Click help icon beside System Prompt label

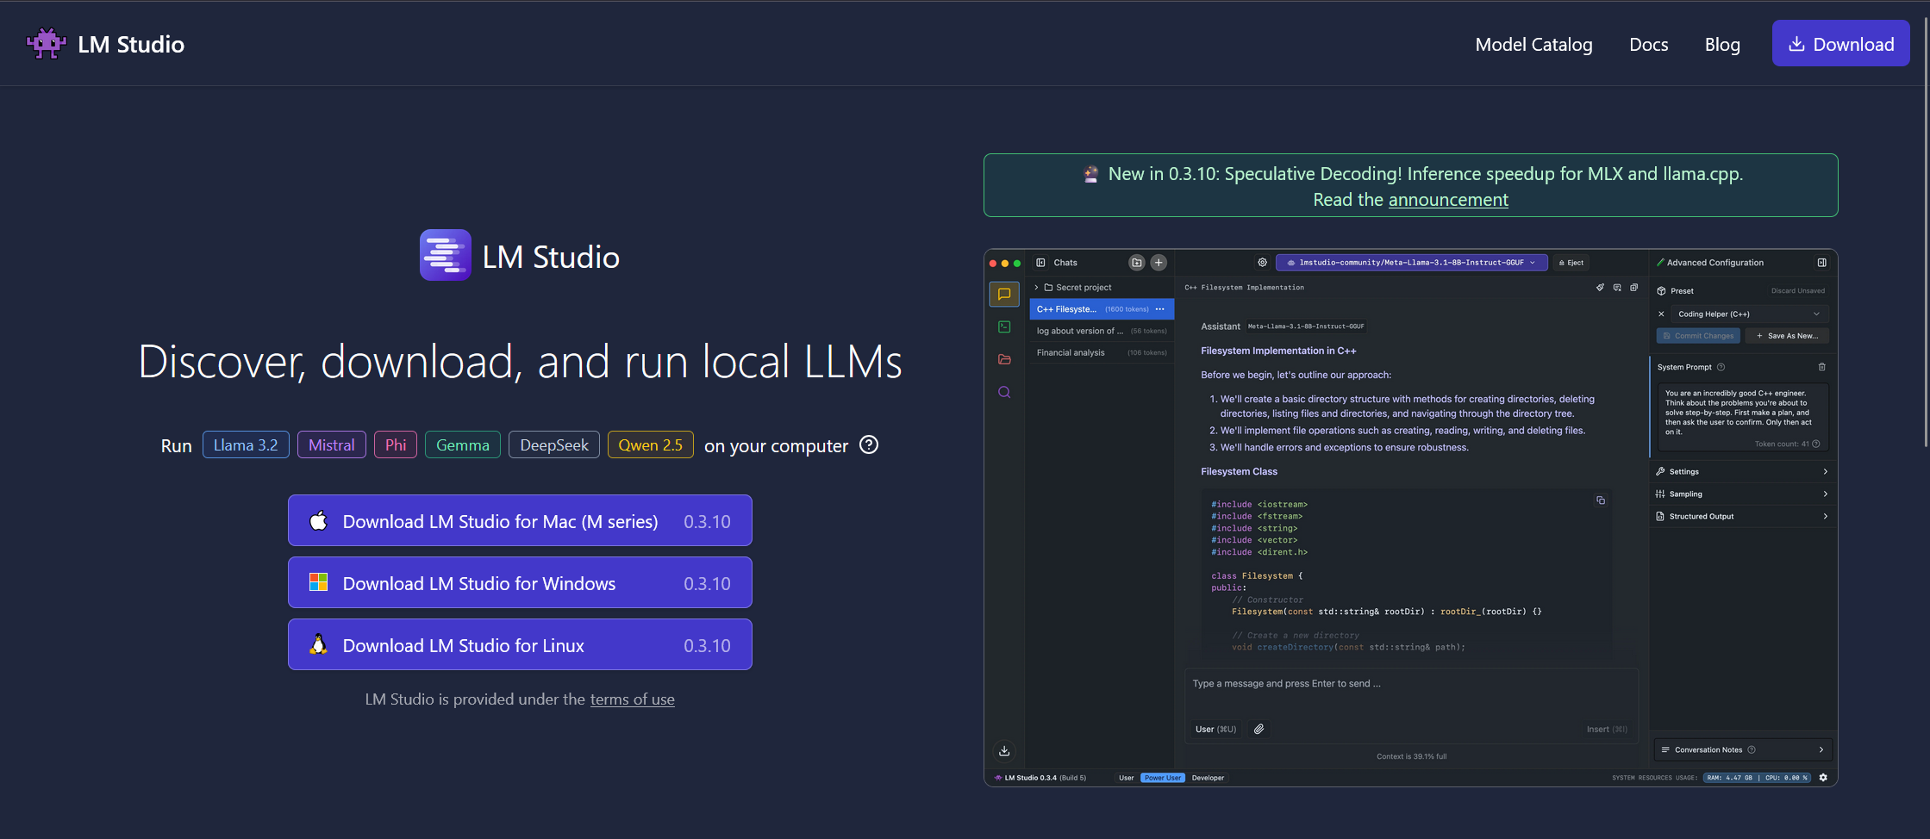pyautogui.click(x=1721, y=367)
